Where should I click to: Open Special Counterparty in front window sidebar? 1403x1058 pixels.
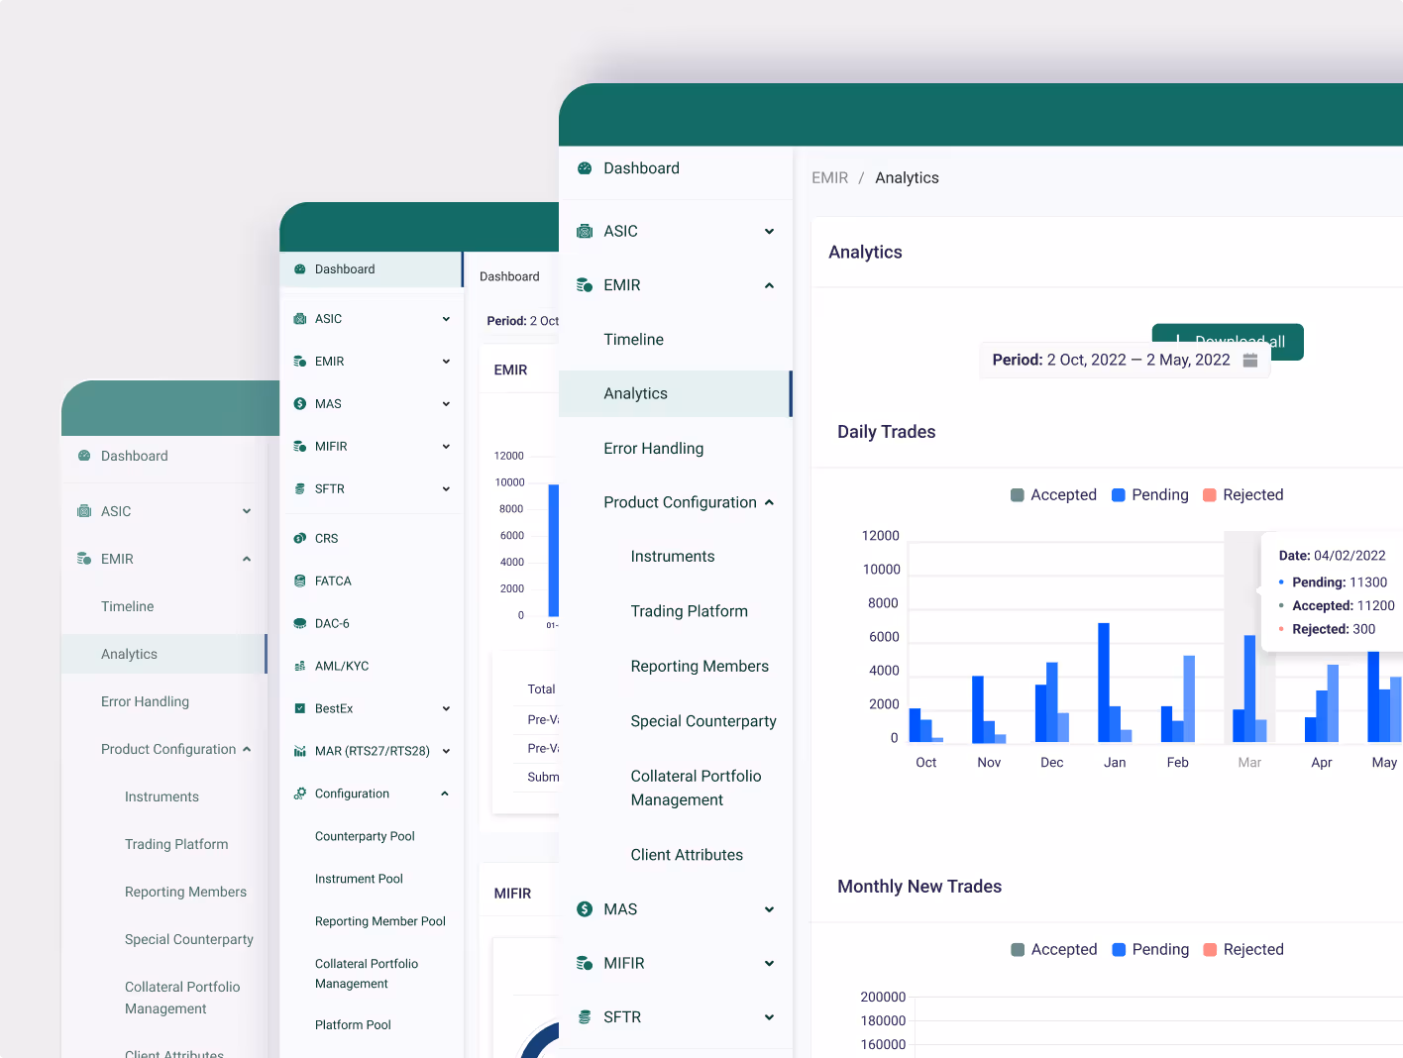[x=703, y=721]
